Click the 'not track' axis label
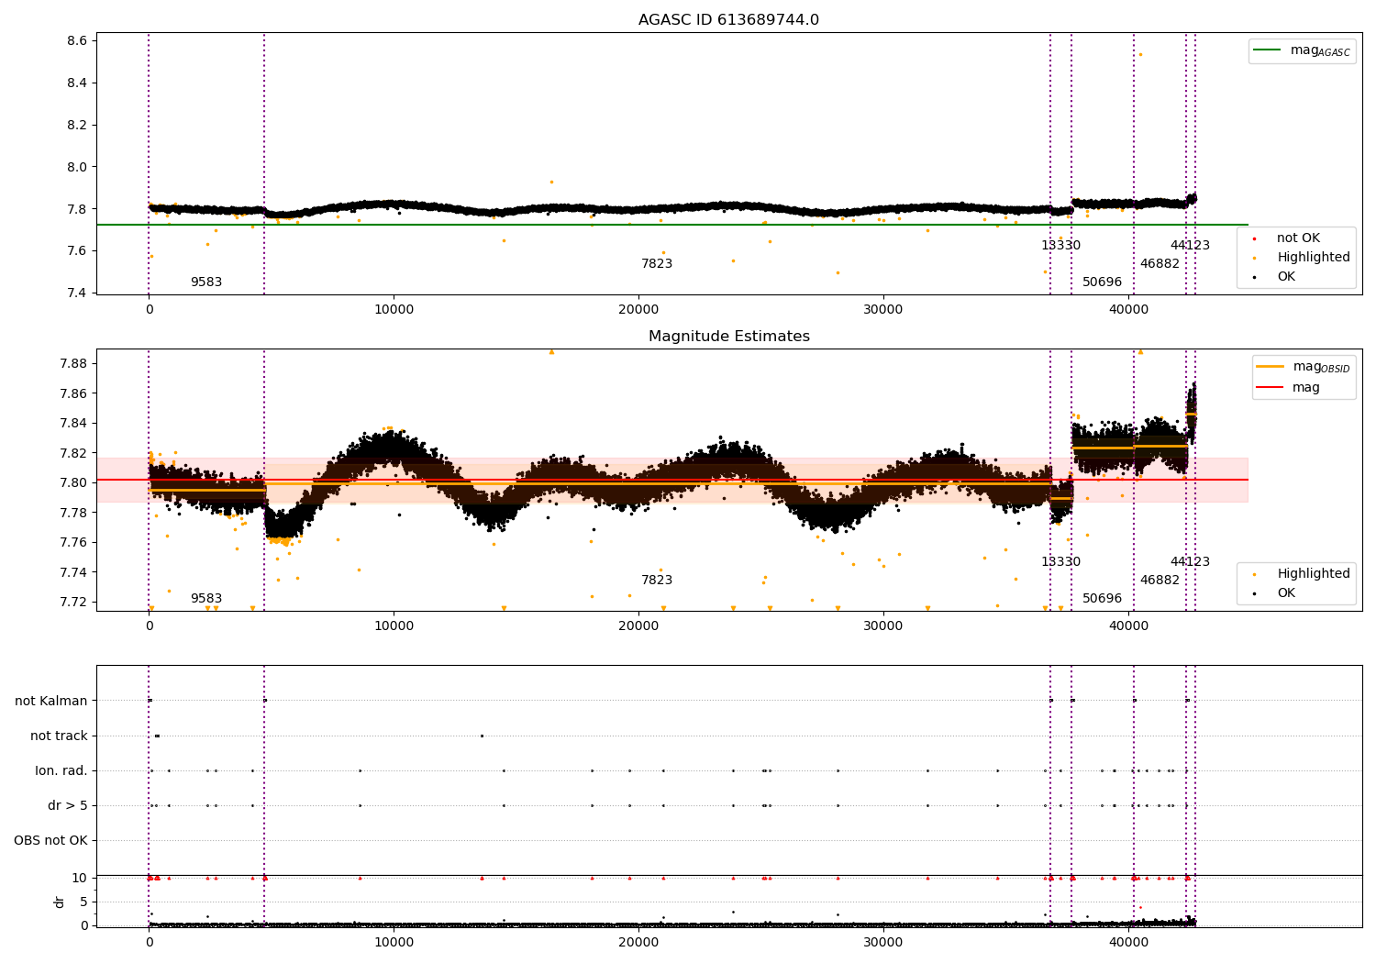Viewport: 1376px width, 963px height. tap(59, 736)
